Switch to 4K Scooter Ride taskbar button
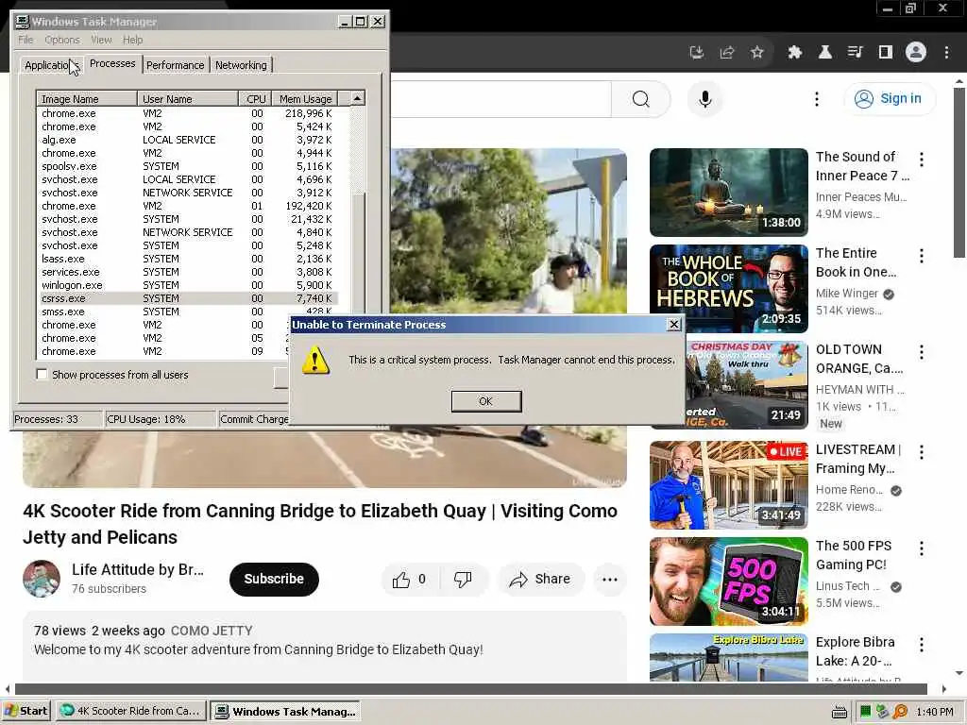 click(x=130, y=711)
